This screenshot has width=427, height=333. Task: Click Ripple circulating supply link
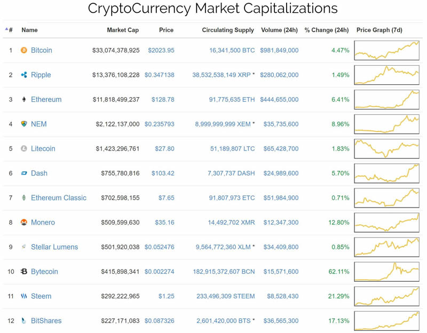(222, 75)
